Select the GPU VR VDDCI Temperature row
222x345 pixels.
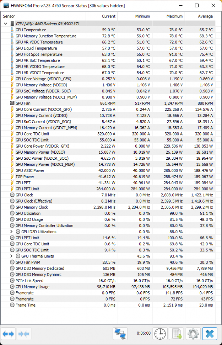[x=108, y=73]
